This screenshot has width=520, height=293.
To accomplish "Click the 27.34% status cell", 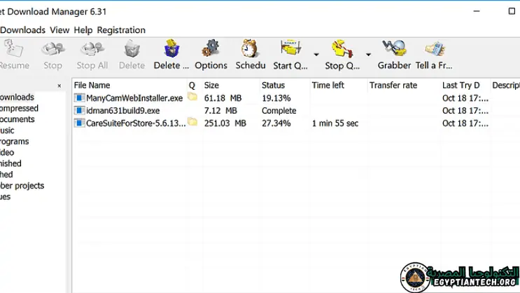I will click(x=276, y=123).
